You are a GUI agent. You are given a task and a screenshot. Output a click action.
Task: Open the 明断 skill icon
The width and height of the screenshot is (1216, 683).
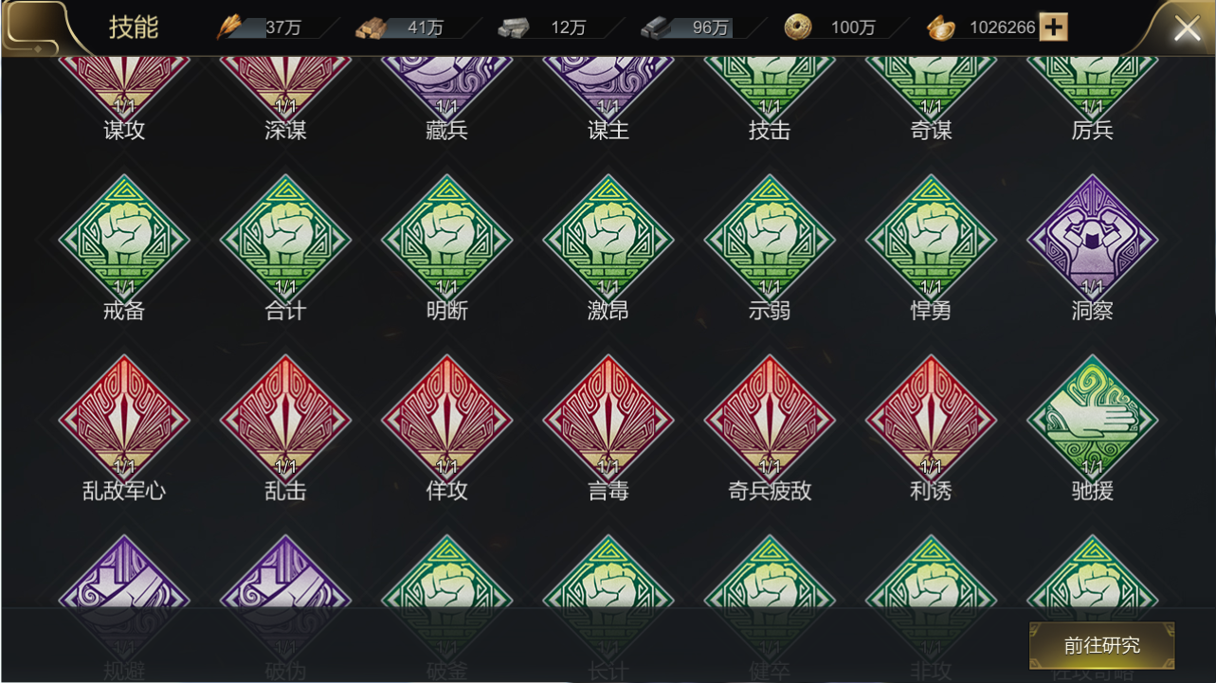pos(446,239)
